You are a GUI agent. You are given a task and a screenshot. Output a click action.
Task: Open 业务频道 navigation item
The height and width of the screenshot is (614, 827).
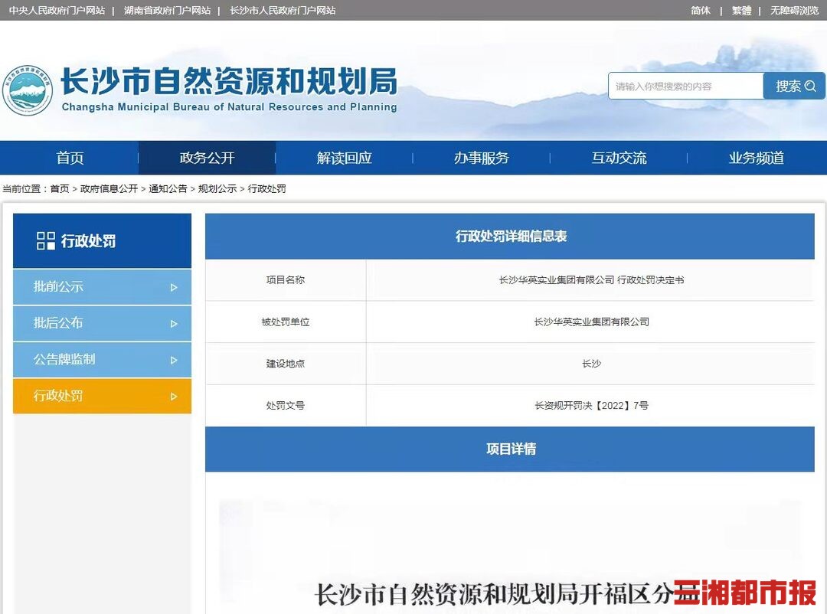point(756,158)
